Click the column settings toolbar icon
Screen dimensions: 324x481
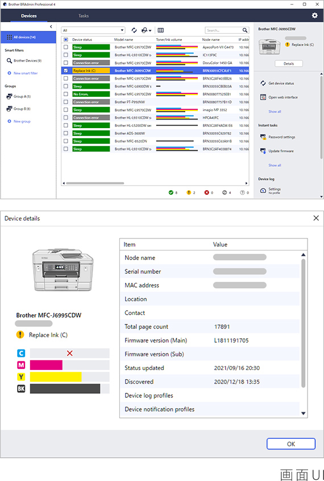coord(160,30)
